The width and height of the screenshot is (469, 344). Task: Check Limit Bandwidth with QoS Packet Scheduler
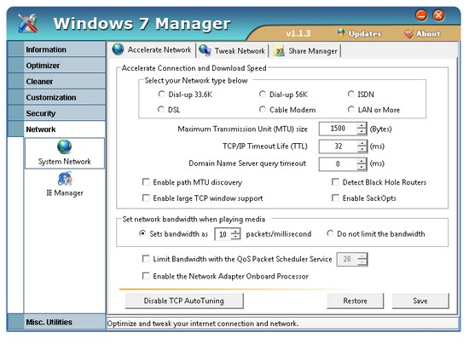coord(146,259)
